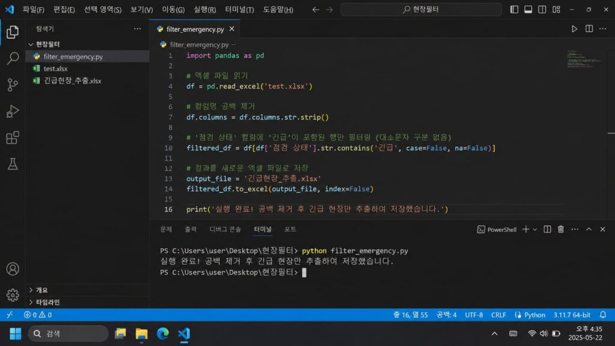Screen dimensions: 615x346
Task: Open the 터미널(T) menu
Action: click(x=239, y=10)
